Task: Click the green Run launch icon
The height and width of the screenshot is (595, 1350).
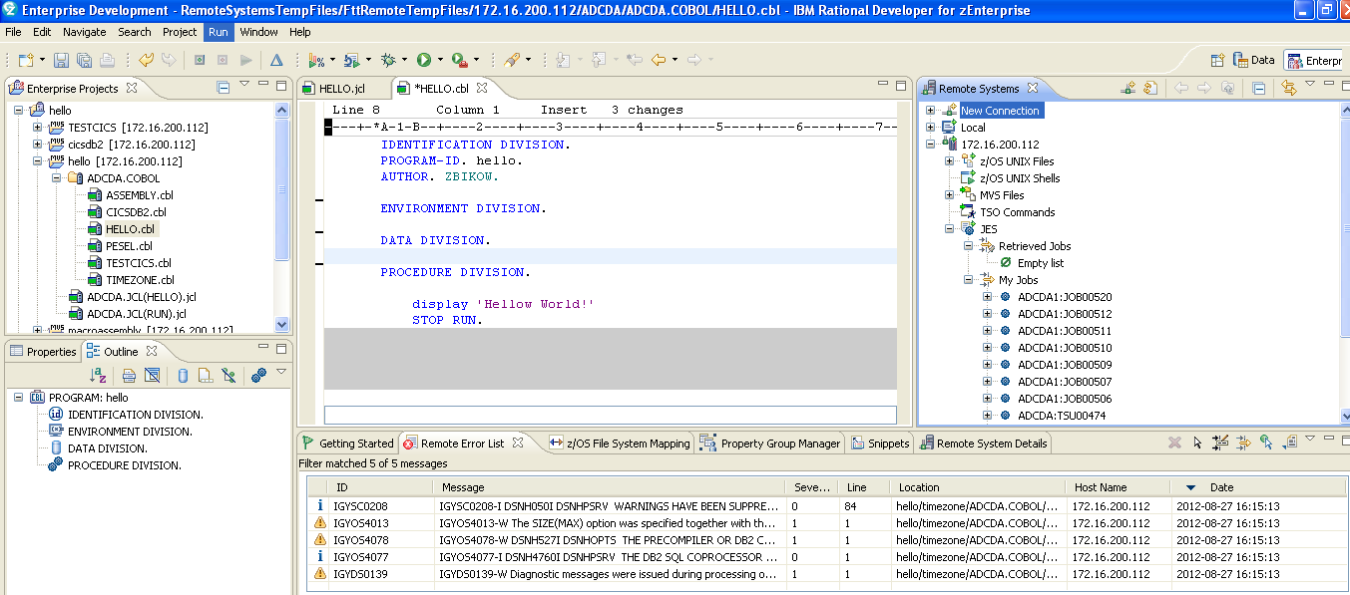Action: tap(423, 60)
